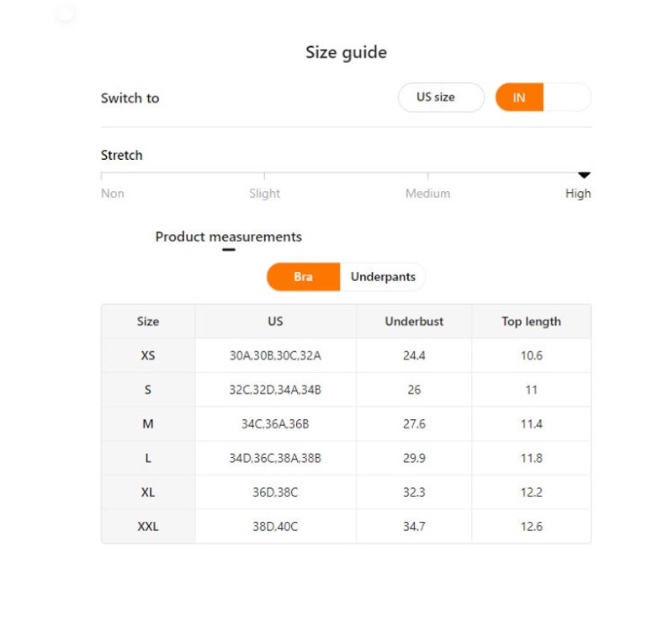Click the black triangle marker on Stretch slider
Screen dimensions: 668x617
click(x=584, y=175)
